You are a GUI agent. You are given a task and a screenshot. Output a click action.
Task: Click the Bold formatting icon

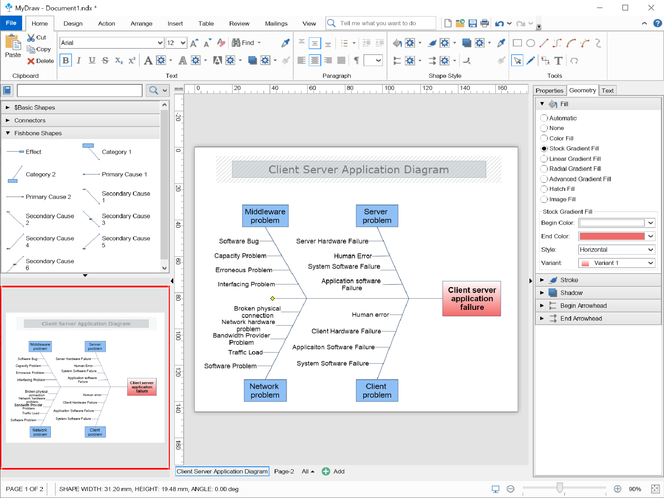click(x=66, y=61)
